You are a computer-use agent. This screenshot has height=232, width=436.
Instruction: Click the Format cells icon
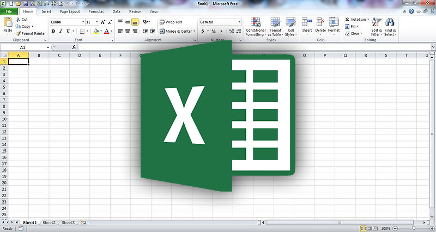coord(334,22)
